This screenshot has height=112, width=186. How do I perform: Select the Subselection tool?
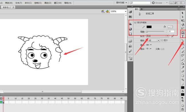tap(183, 17)
